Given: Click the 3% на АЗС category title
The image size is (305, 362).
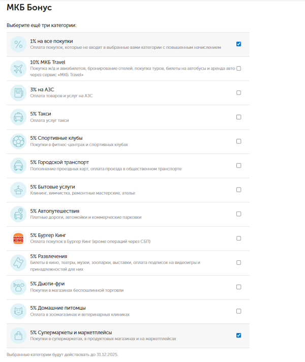Looking at the screenshot, I should (42, 89).
